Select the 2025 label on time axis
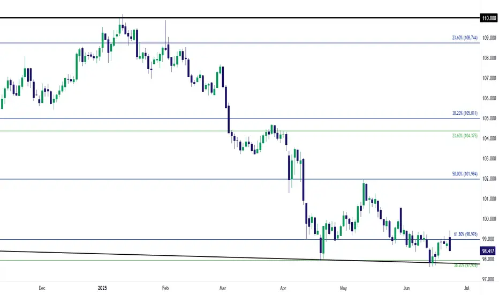The image size is (499, 295). tap(102, 288)
